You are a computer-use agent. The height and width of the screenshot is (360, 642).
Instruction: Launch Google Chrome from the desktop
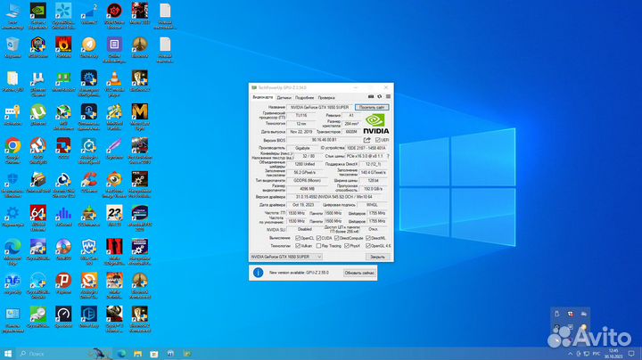point(13,145)
